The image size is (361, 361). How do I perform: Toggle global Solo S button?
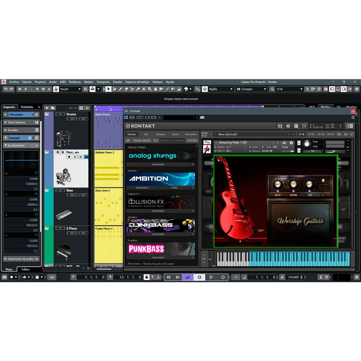(25, 89)
